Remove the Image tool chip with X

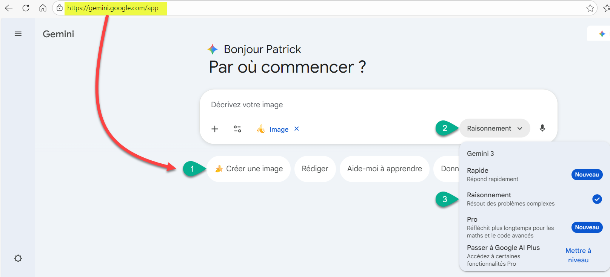click(x=297, y=129)
